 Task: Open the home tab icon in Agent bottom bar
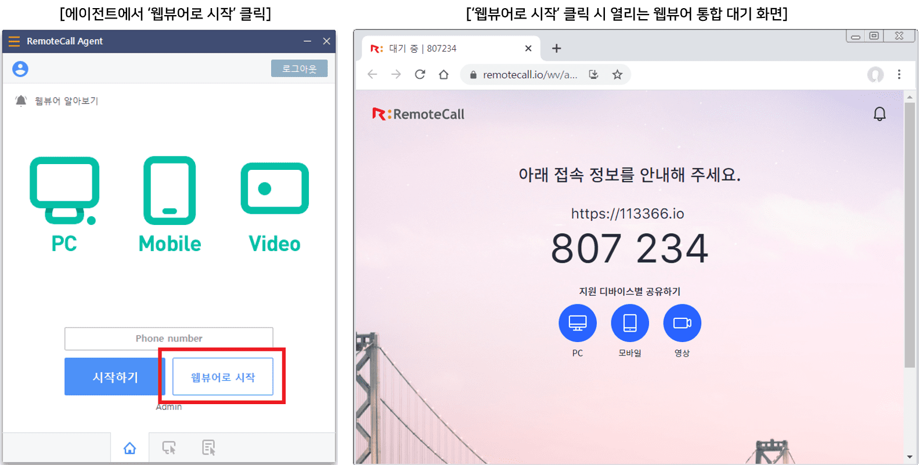click(x=130, y=448)
